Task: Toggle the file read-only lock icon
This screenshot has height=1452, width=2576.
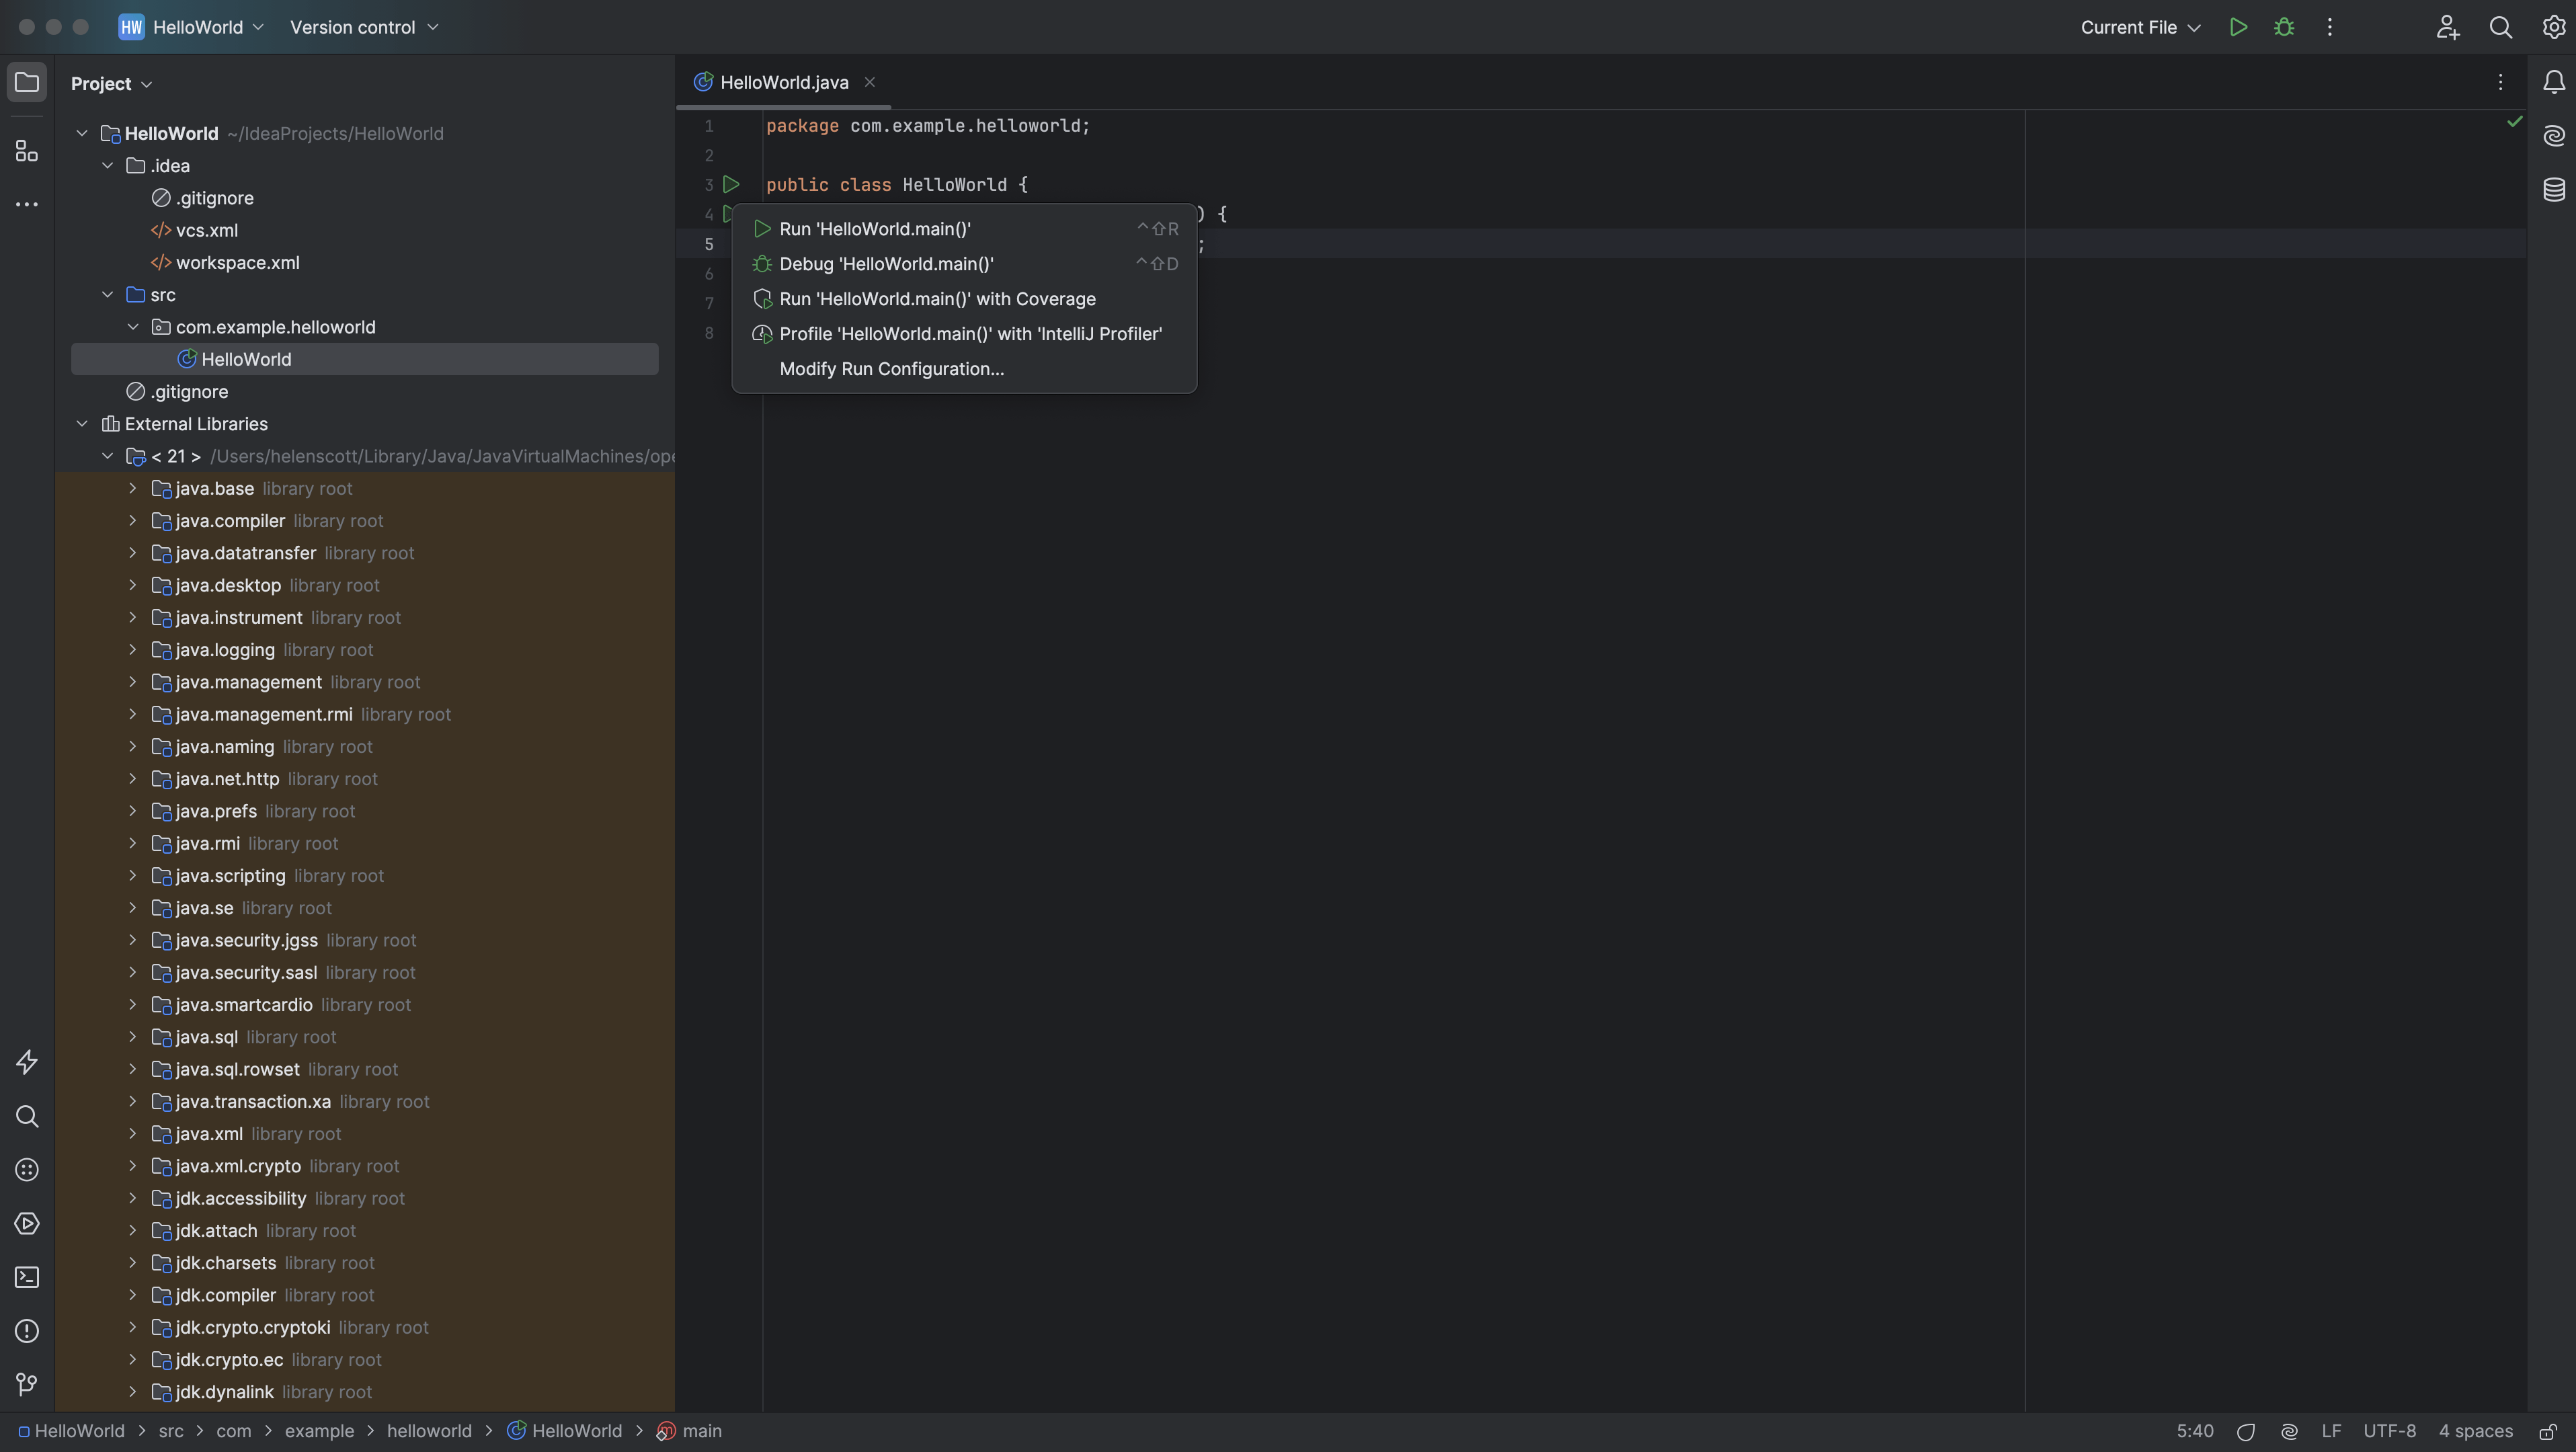Action: pyautogui.click(x=2548, y=1431)
